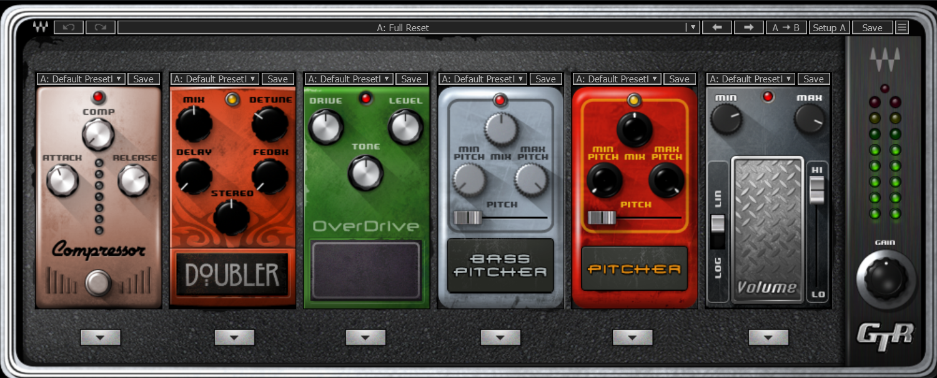Open Volume pedal Default Preset dropdown
The width and height of the screenshot is (937, 378).
[x=751, y=79]
